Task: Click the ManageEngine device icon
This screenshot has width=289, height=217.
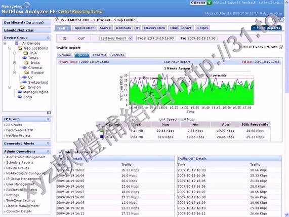Action: (x=20, y=92)
